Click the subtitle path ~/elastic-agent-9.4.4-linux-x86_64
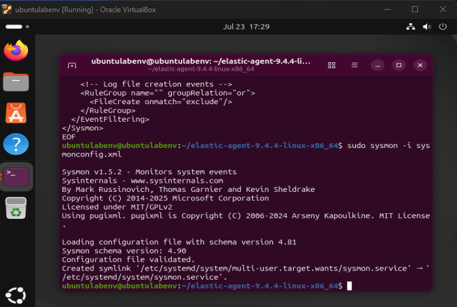Viewport: 457px width, 307px height. point(201,69)
